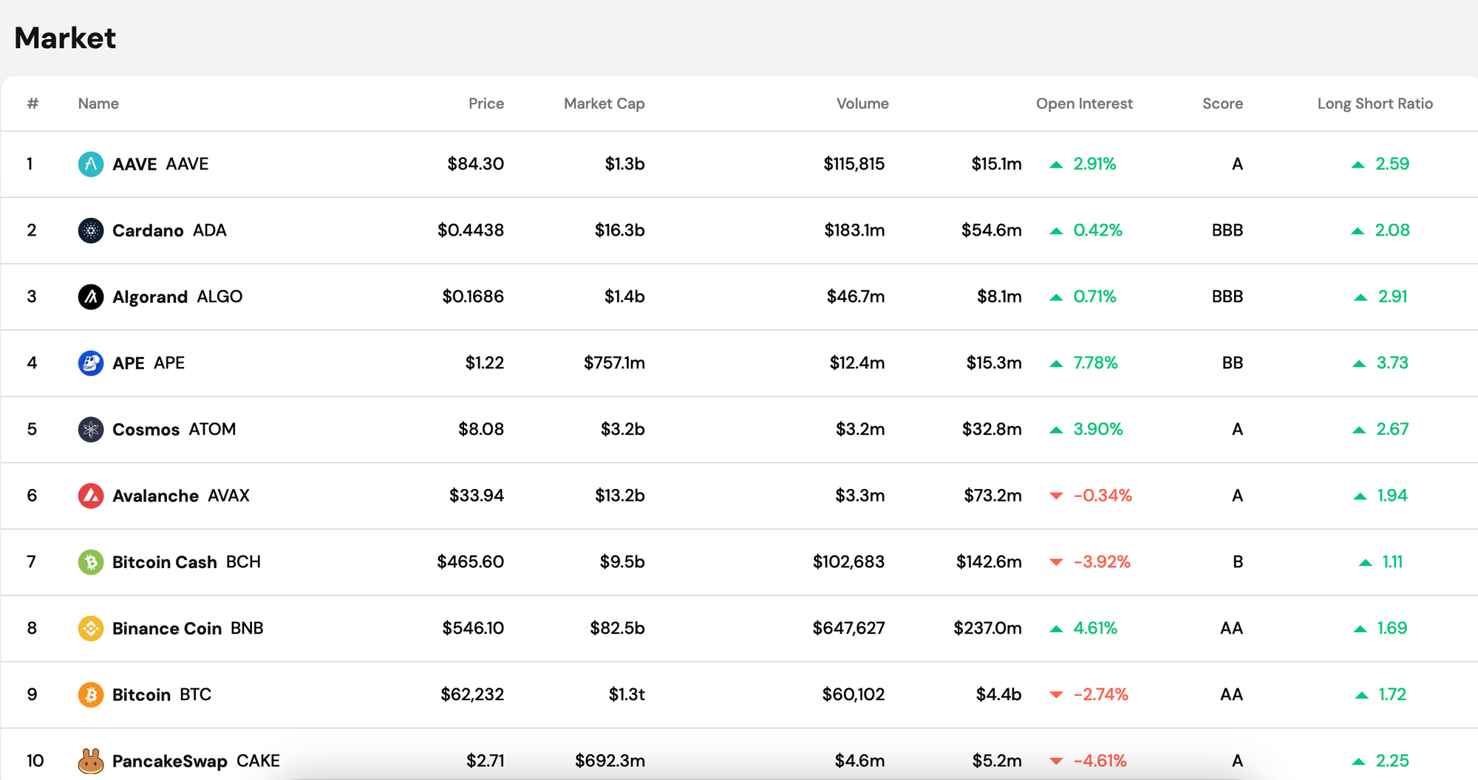Click the Avalanche AVAX coin logo
The image size is (1478, 780).
click(x=91, y=496)
